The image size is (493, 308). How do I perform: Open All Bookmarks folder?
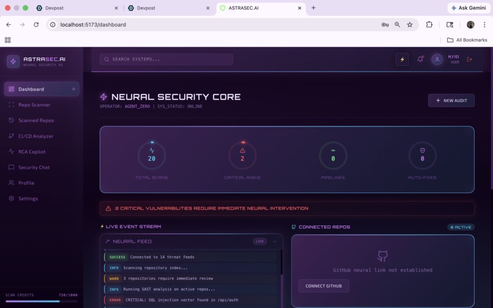(467, 40)
